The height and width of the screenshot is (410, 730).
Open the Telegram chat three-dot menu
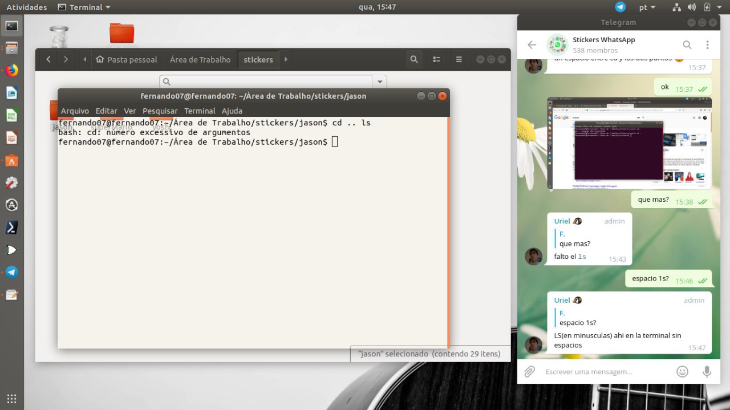(x=707, y=45)
